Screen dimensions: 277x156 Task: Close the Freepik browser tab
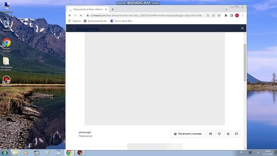pyautogui.click(x=106, y=10)
